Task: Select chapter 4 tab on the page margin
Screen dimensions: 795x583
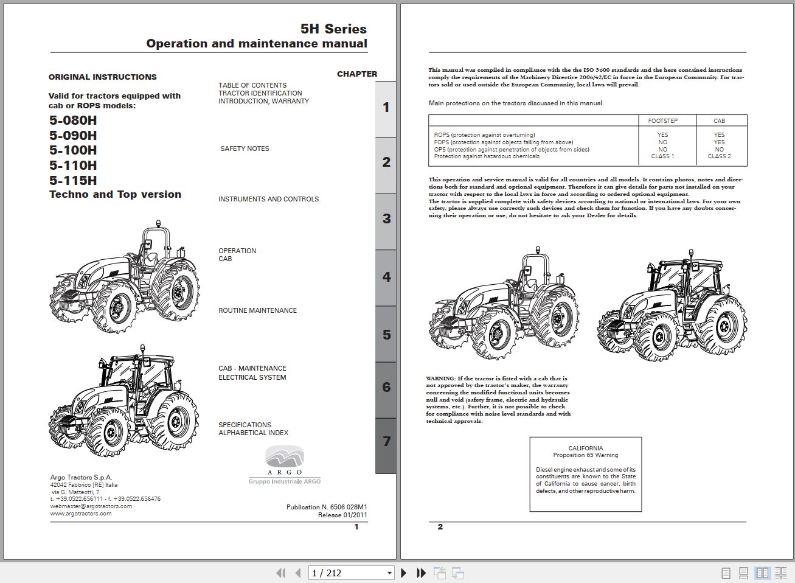Action: pos(385,276)
